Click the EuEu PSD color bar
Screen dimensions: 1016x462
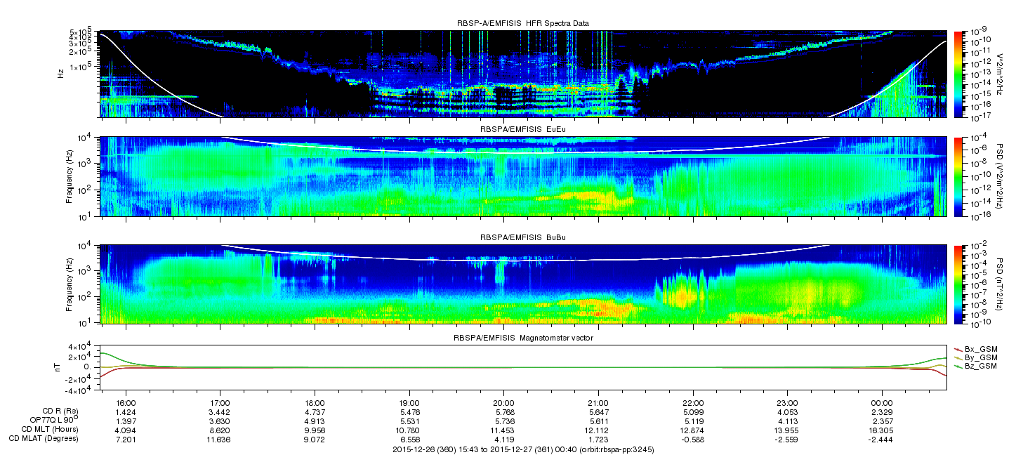pos(957,176)
